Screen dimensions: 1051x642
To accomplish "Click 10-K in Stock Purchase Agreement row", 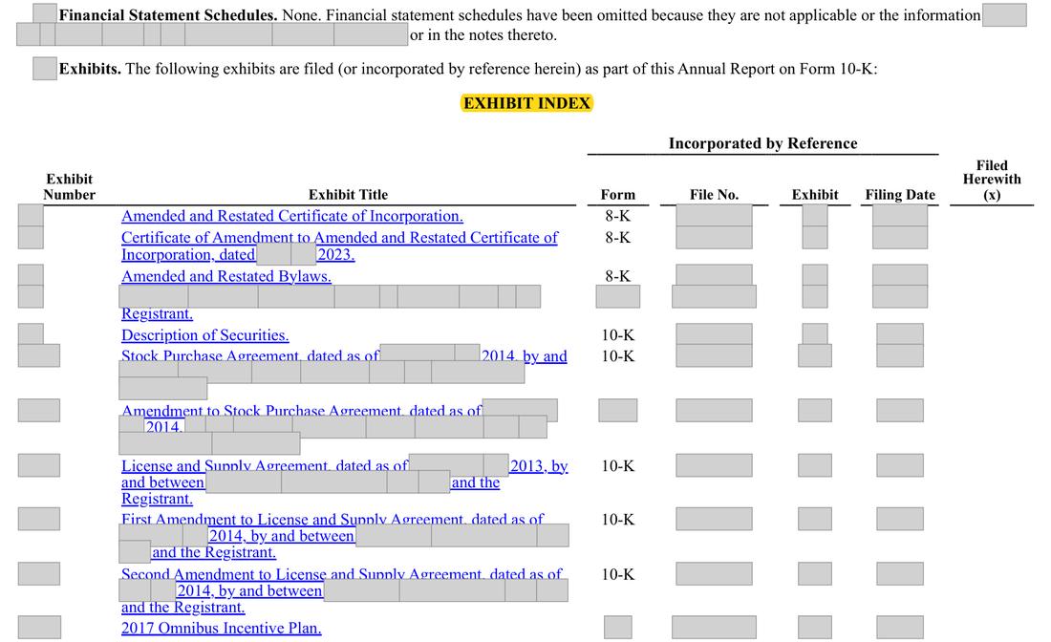I will [x=617, y=355].
